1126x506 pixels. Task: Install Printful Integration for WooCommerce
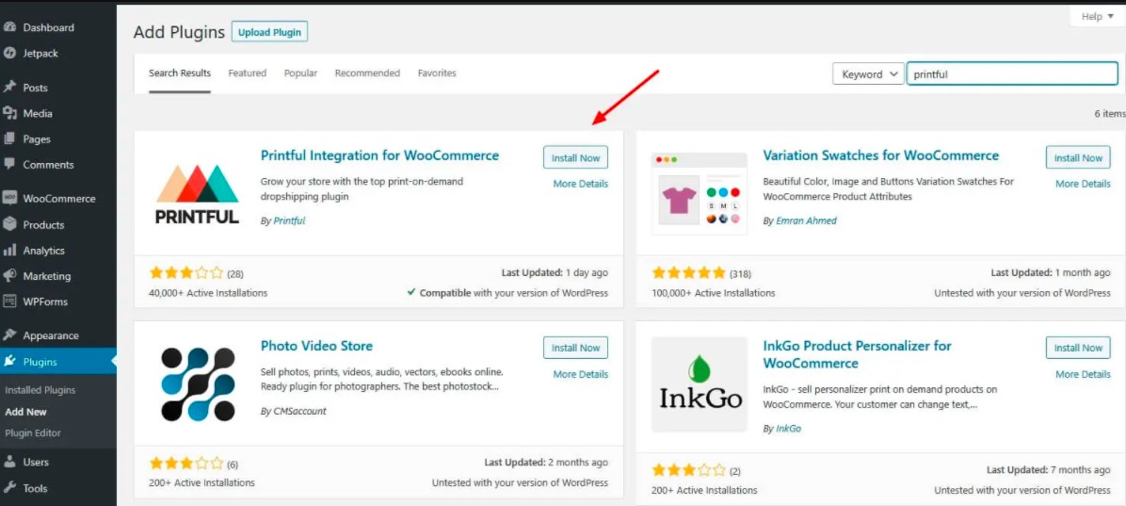[575, 157]
